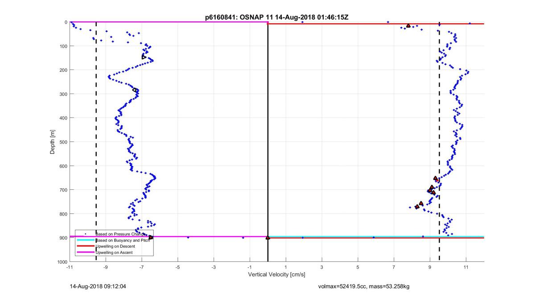Click depth tick label '800'

point(63,214)
